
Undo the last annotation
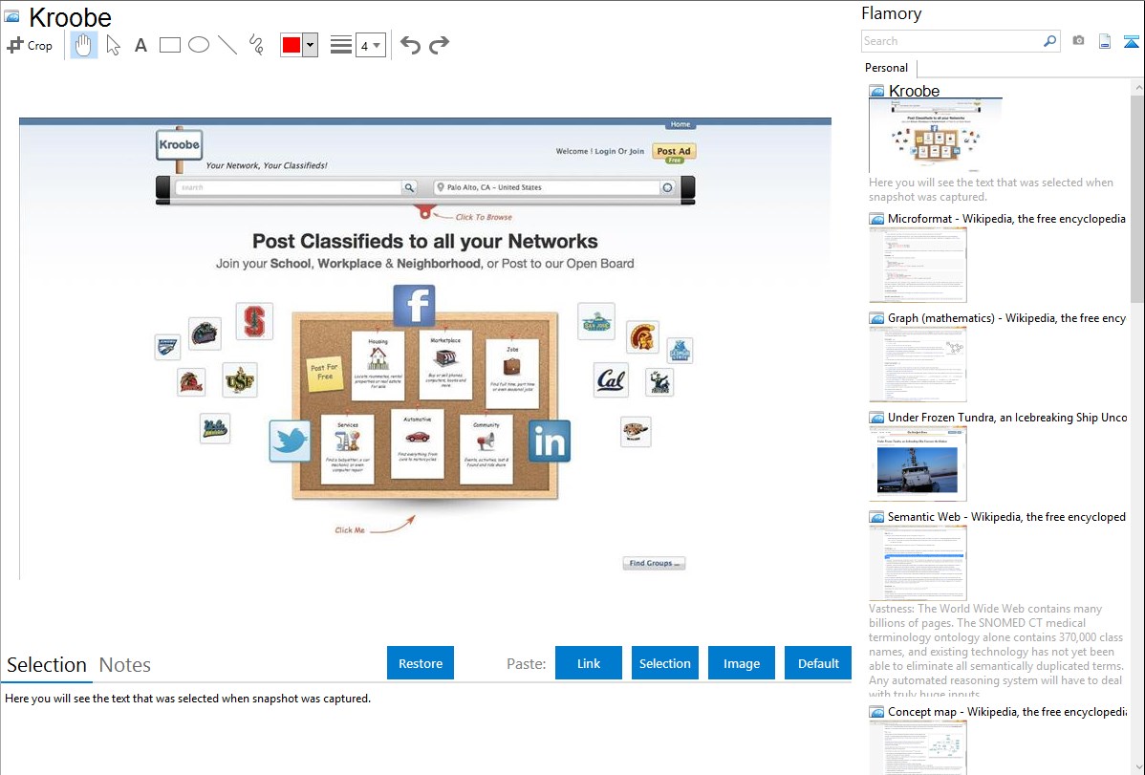tap(410, 45)
